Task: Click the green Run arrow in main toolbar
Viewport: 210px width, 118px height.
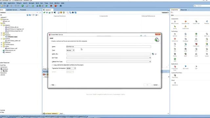Action: [x=47, y=6]
